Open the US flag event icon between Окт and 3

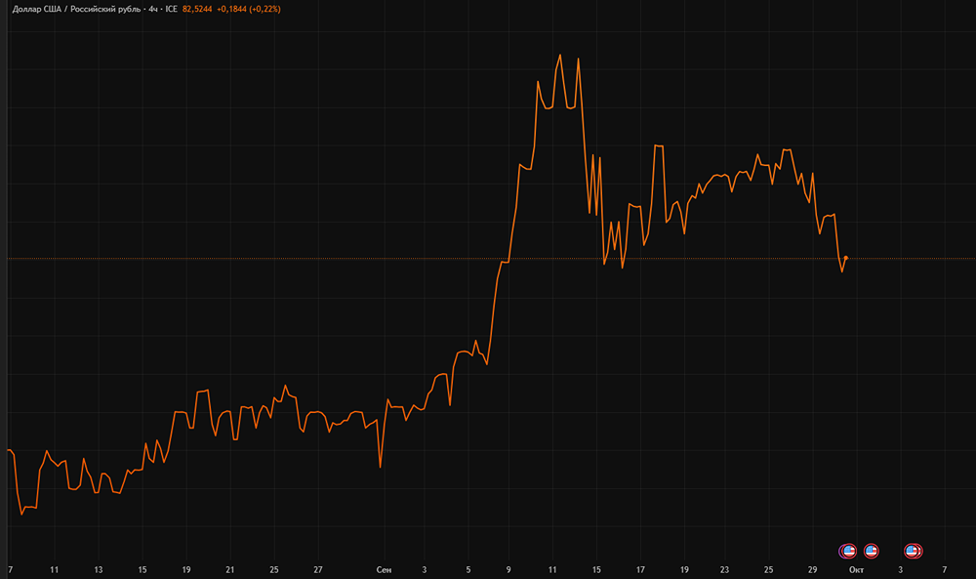872,551
